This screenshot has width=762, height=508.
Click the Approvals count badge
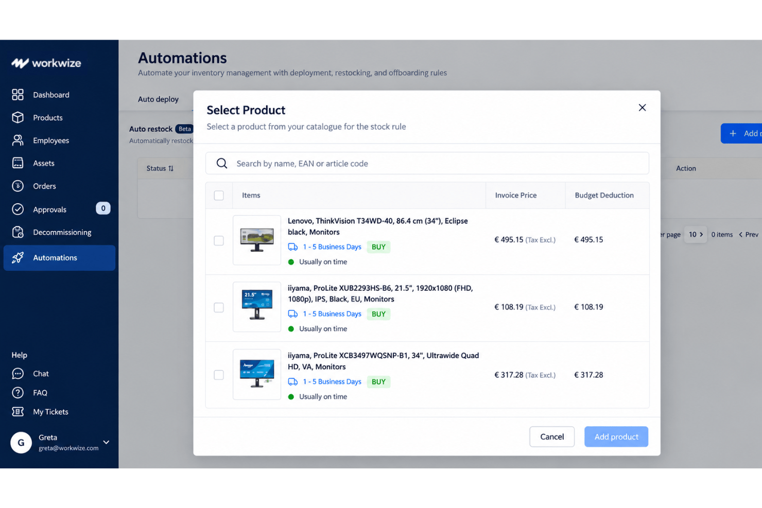[103, 208]
